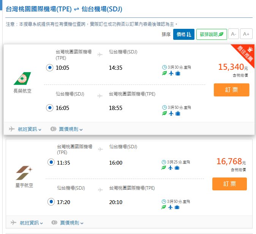
Task: Click baggage icon on EVA 10:05 flight
Action: [178, 73]
